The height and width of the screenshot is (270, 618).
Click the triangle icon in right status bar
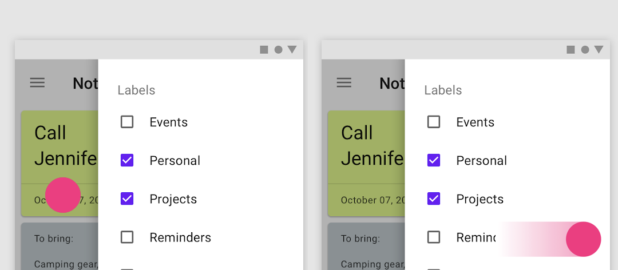pyautogui.click(x=599, y=50)
